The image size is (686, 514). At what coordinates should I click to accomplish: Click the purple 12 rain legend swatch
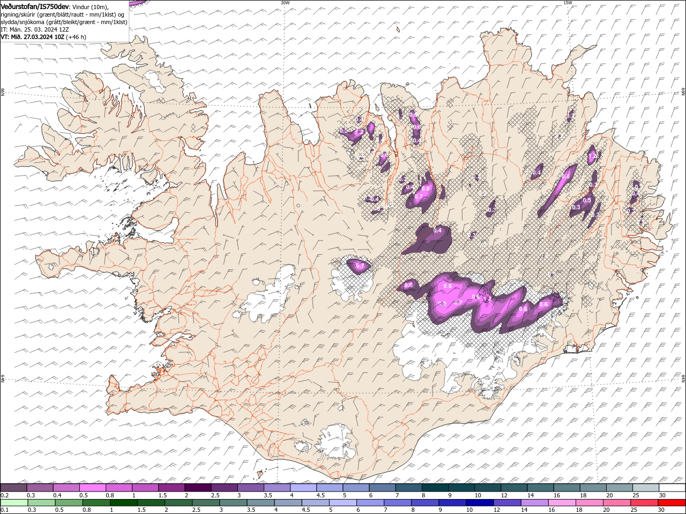click(x=507, y=503)
